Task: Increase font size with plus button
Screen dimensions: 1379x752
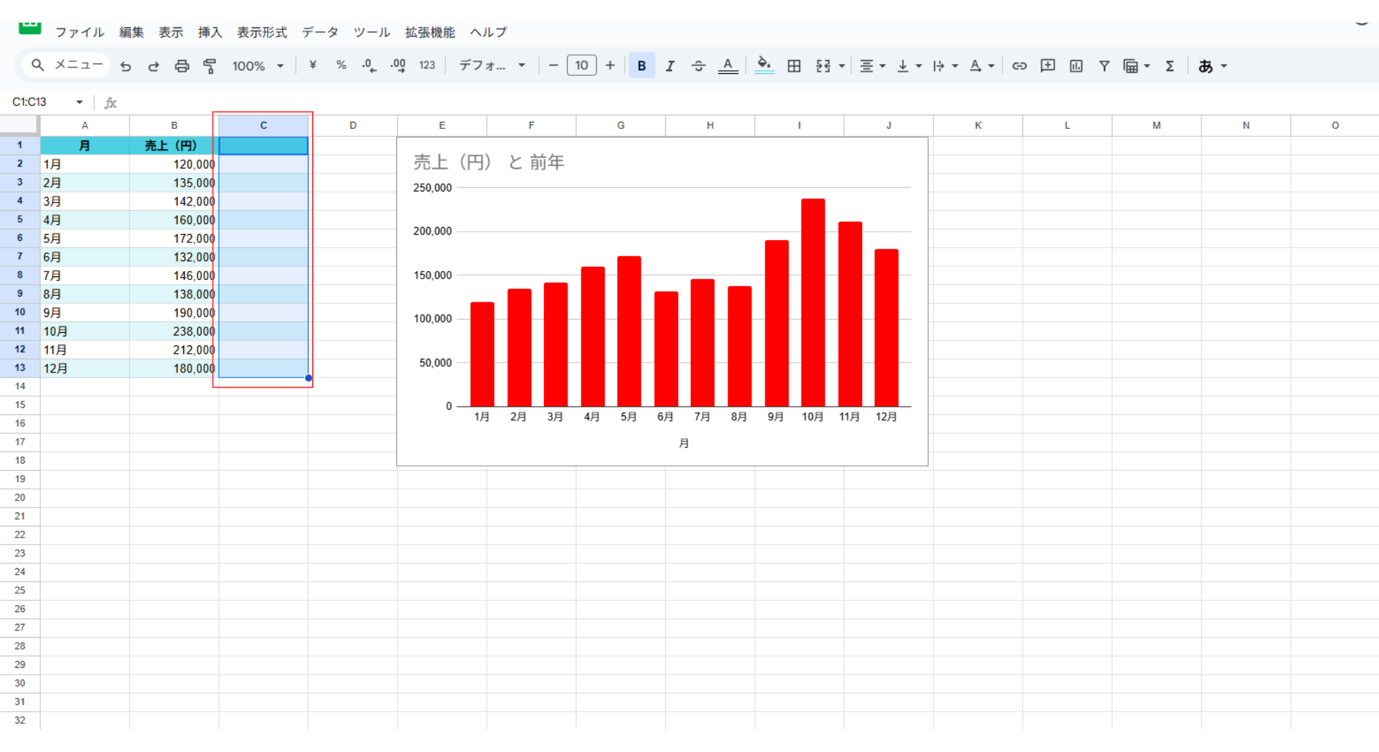Action: pyautogui.click(x=610, y=65)
